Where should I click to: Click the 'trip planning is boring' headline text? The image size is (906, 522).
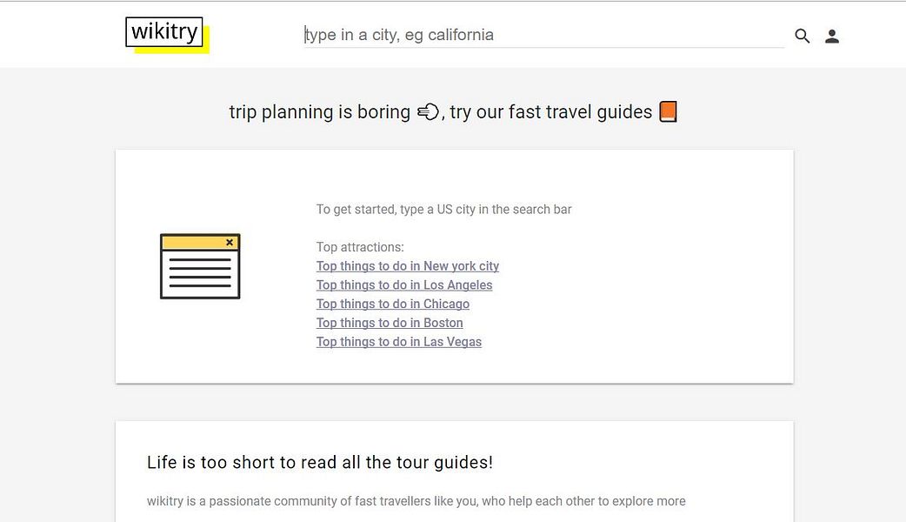point(319,112)
